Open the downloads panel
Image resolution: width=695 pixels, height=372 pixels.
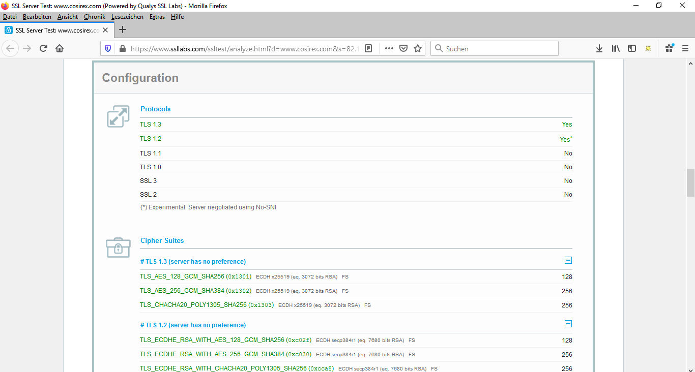599,48
